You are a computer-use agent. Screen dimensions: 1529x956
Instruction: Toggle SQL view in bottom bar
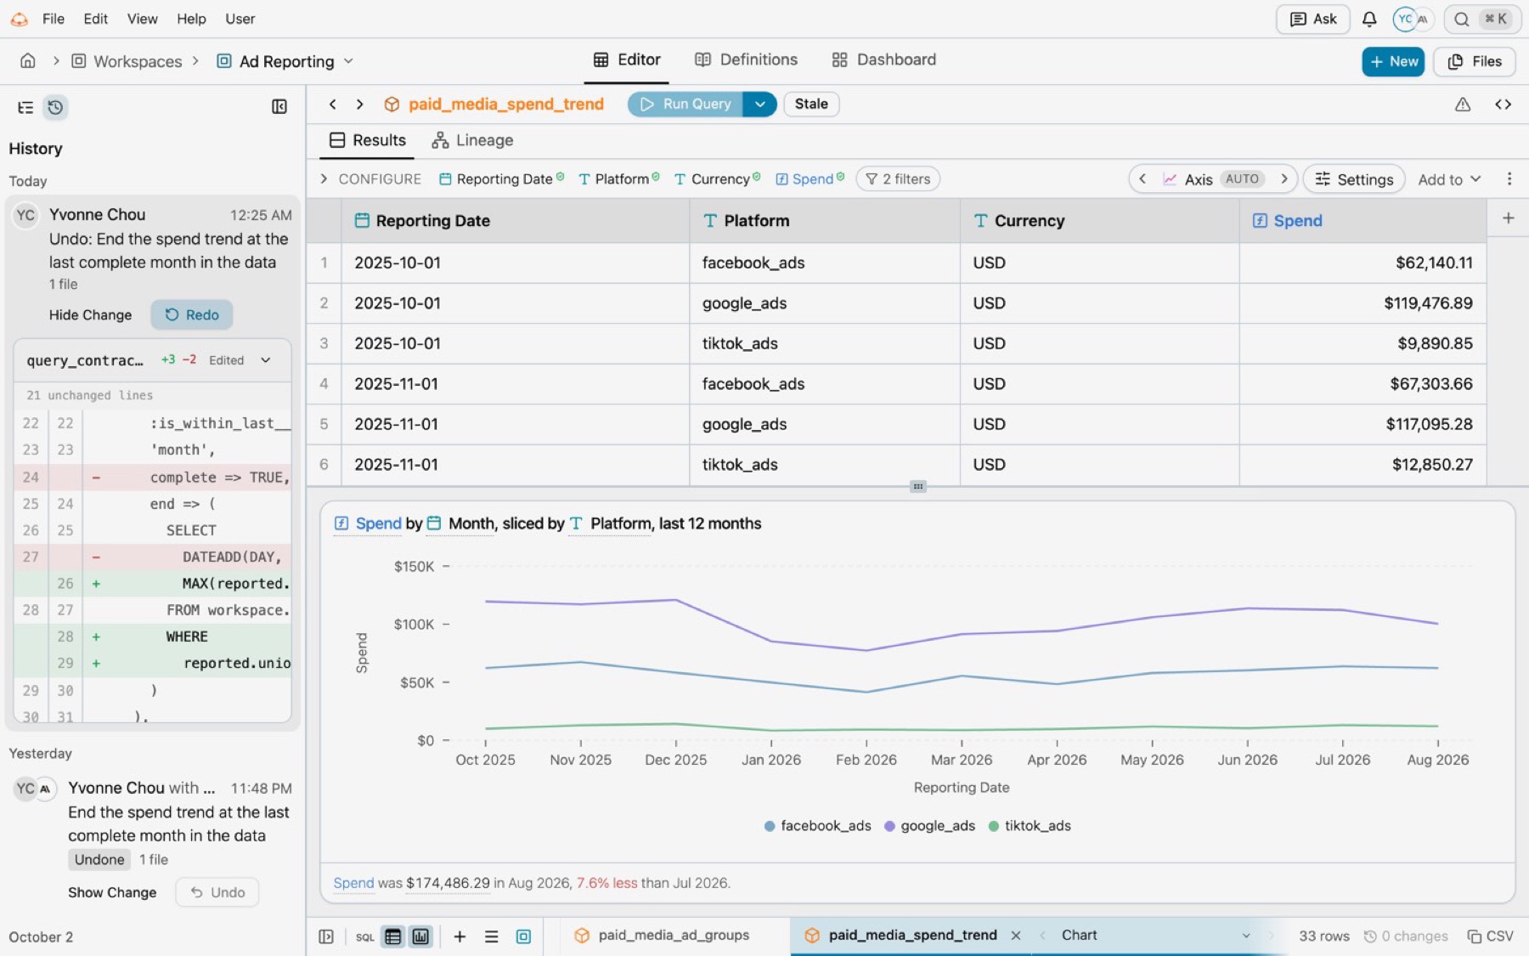364,936
